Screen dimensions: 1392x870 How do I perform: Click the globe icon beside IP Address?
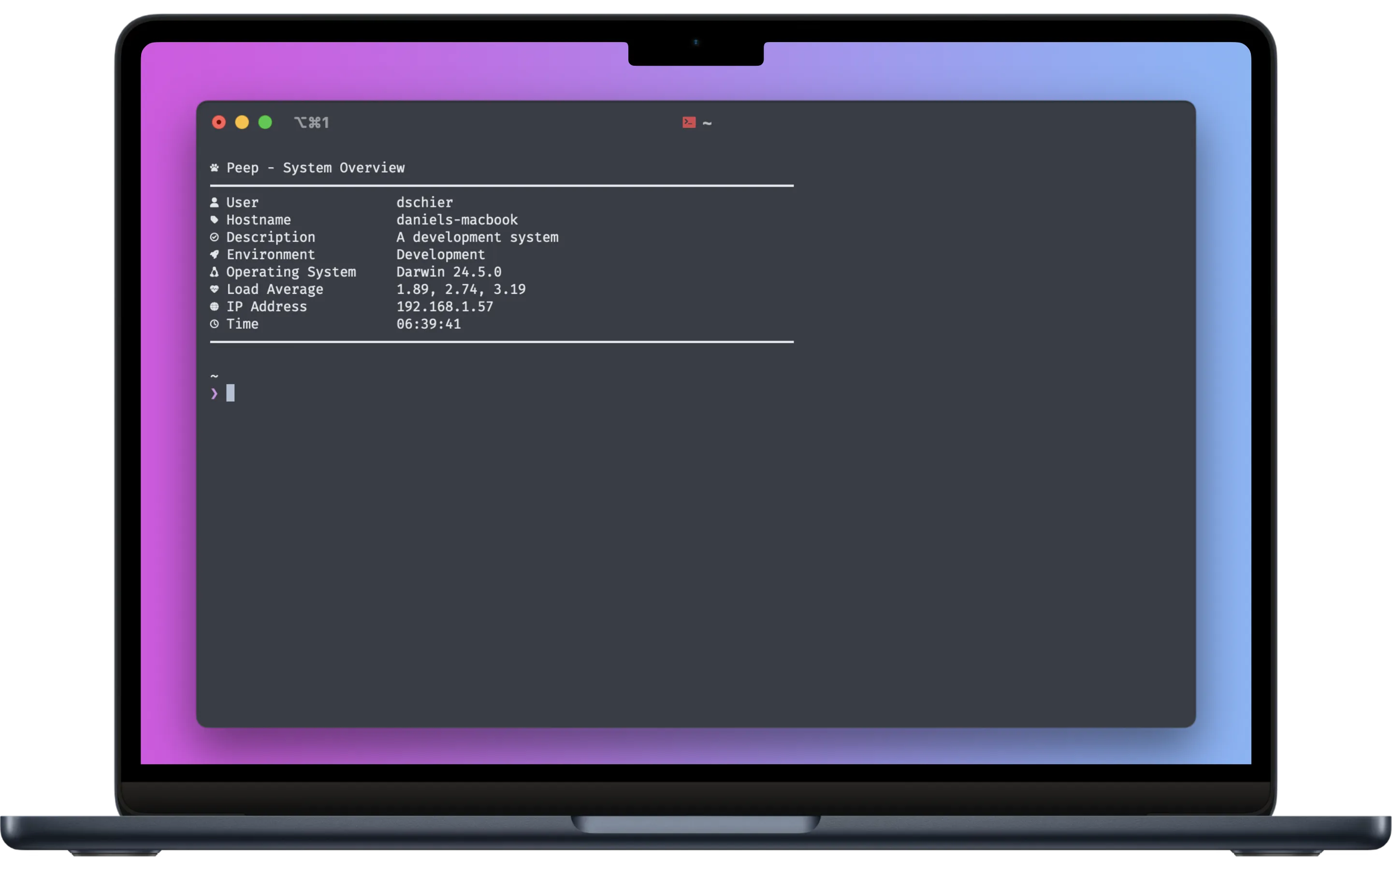(214, 307)
